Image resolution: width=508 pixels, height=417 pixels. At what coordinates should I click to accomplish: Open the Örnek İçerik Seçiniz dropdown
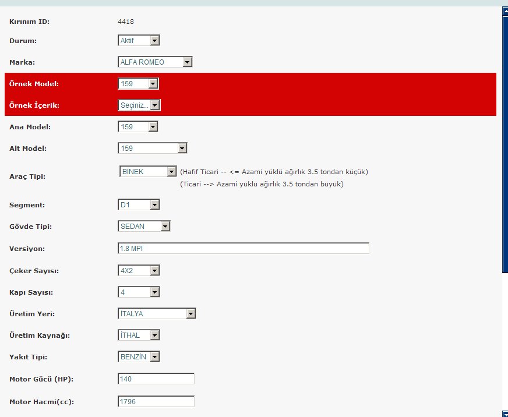click(x=139, y=105)
